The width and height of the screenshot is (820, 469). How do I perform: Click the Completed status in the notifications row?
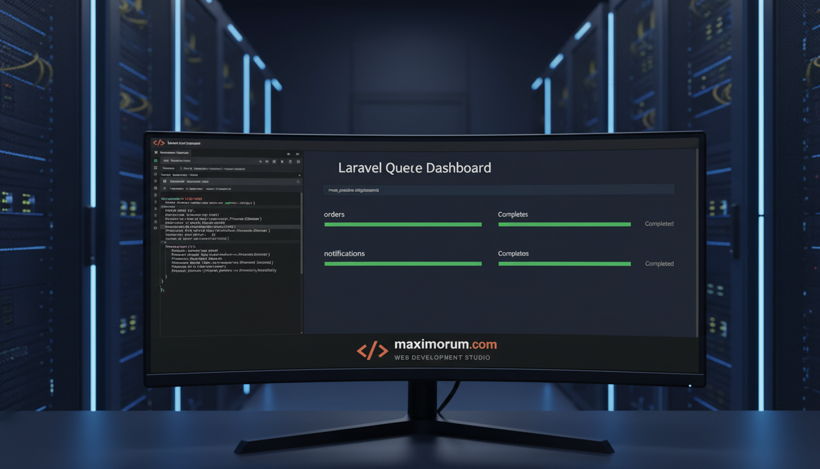pyautogui.click(x=659, y=264)
